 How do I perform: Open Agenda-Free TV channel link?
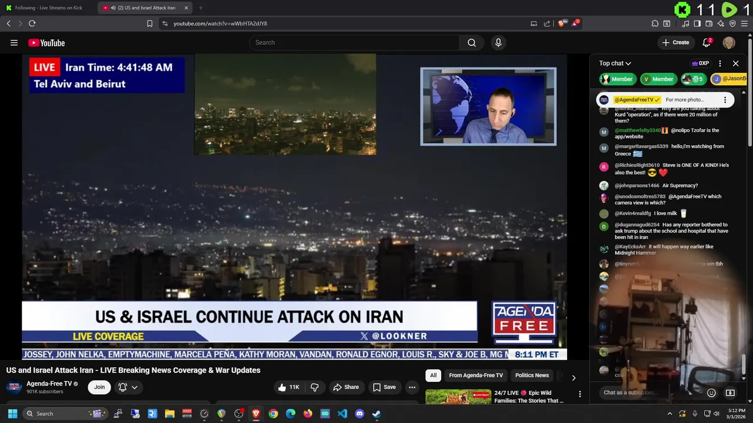tap(49, 384)
